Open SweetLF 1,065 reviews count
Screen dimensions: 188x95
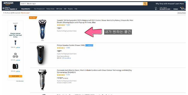(68, 25)
